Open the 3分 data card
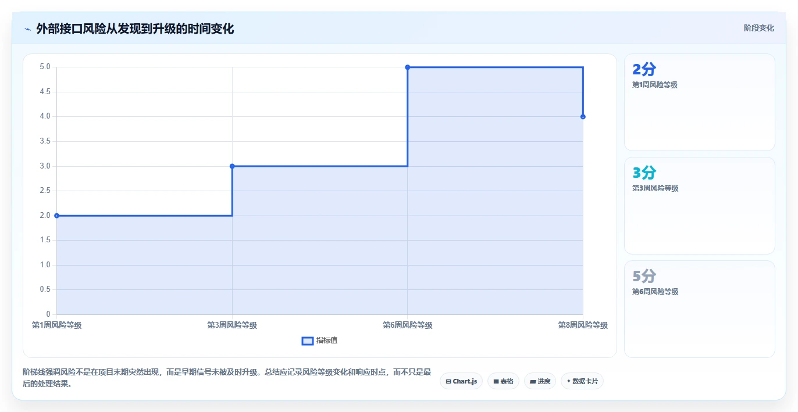The image size is (798, 412). click(700, 206)
